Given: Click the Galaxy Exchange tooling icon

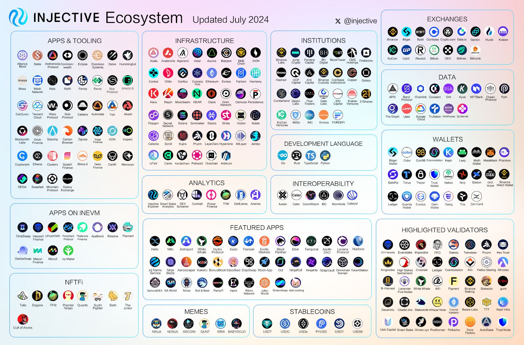Looking at the screenshot, I should pos(67,179).
